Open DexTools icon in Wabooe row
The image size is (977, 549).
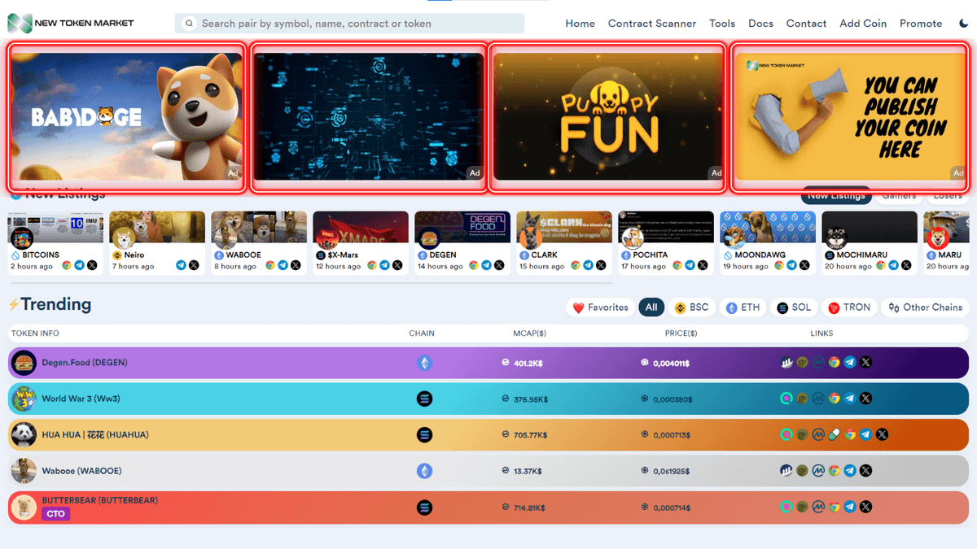[x=786, y=471]
